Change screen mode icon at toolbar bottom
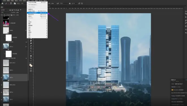This screenshot has width=187, height=106. [31, 71]
